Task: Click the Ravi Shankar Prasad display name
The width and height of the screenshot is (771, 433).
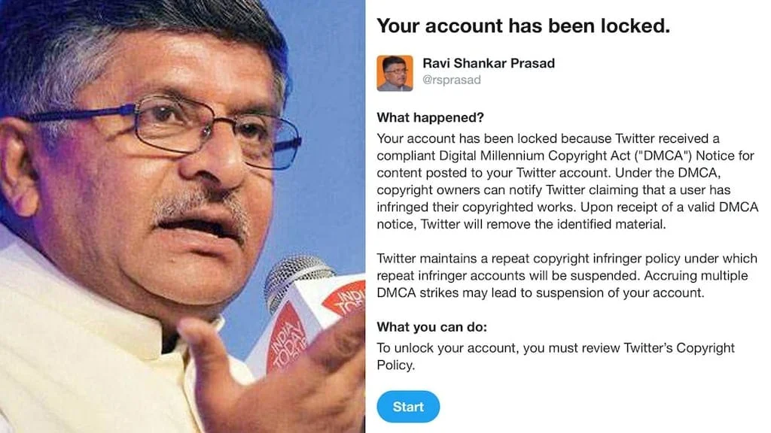Action: pyautogui.click(x=489, y=63)
